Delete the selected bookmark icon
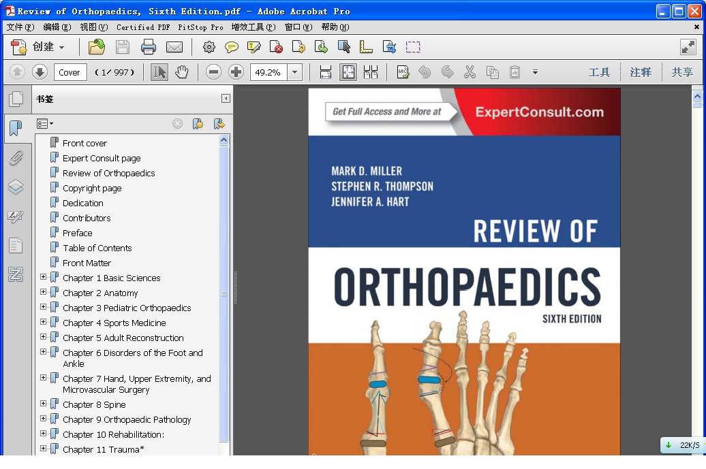706x469 pixels. pos(177,124)
